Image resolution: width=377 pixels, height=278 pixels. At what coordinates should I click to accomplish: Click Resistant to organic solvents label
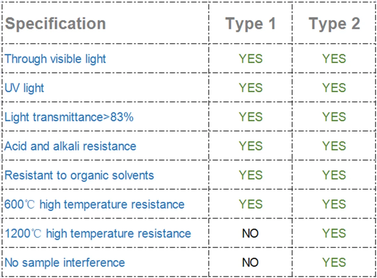[x=79, y=175]
